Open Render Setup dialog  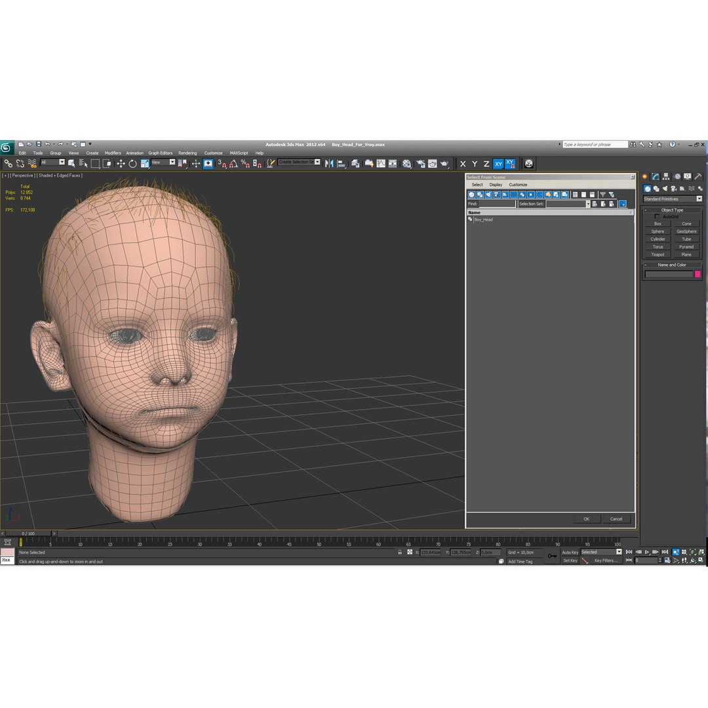(421, 163)
